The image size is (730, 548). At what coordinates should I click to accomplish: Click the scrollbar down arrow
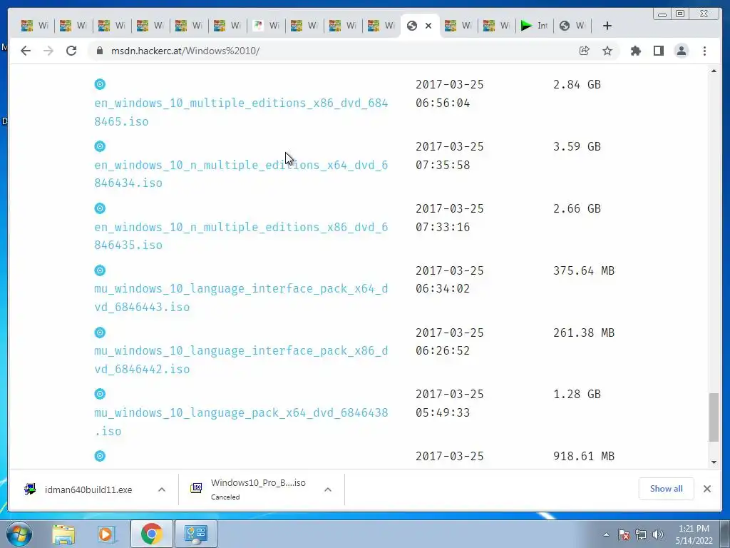[x=714, y=462]
